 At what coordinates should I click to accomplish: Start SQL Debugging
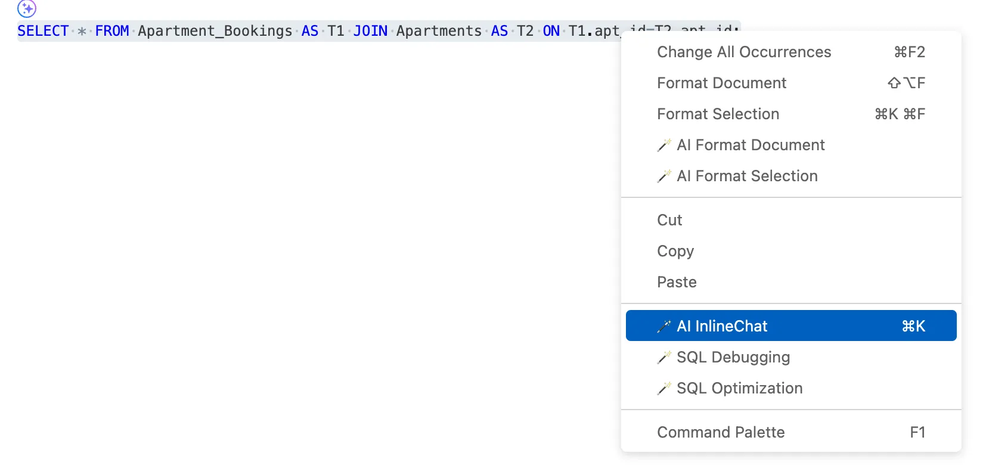click(x=733, y=357)
